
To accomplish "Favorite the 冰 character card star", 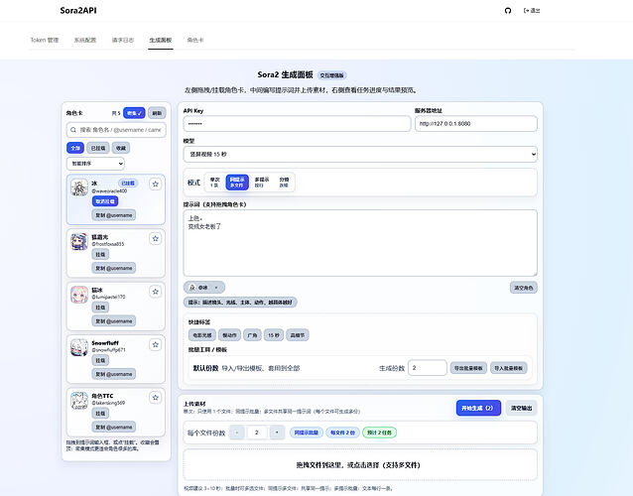I will pyautogui.click(x=156, y=185).
